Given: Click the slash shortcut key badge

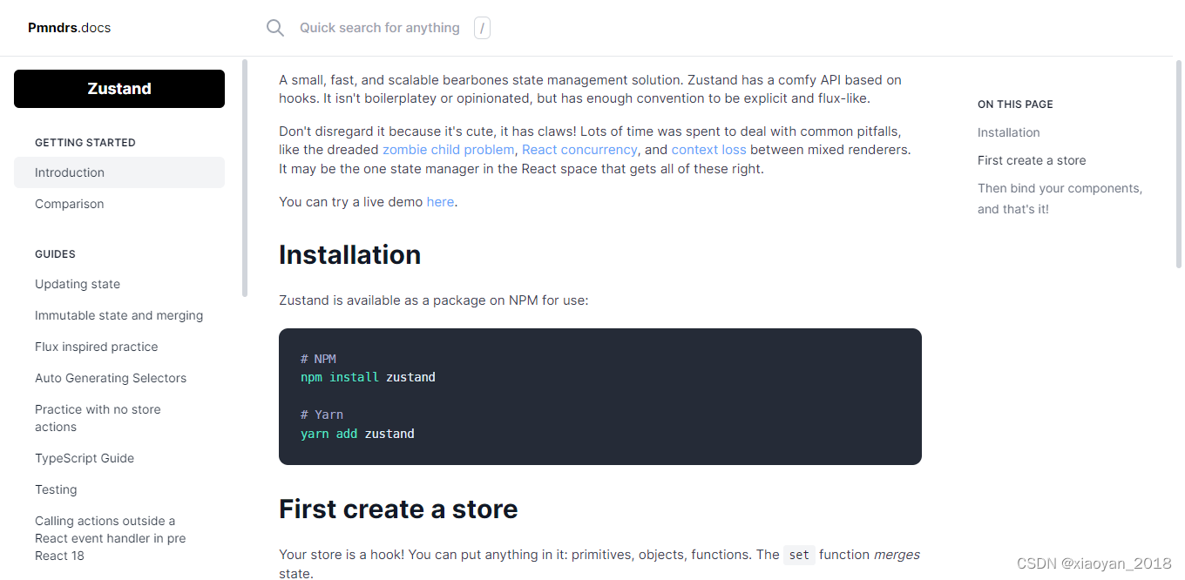Looking at the screenshot, I should (x=482, y=28).
